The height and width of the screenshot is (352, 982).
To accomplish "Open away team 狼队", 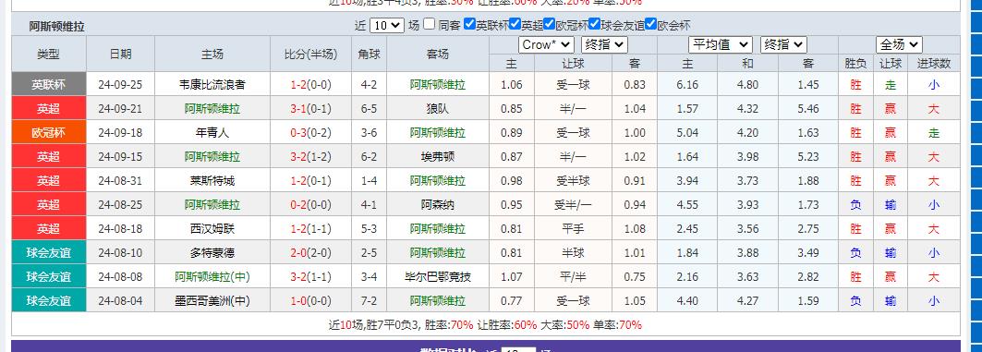I will click(437, 109).
